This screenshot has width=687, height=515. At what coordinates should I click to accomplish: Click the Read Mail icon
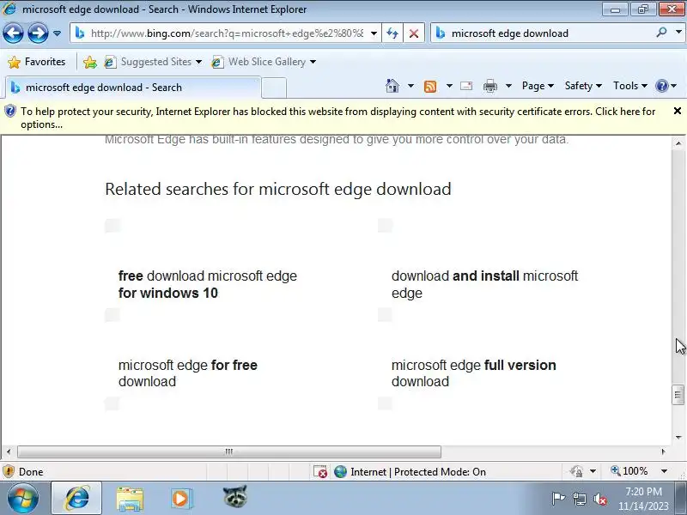coord(466,86)
